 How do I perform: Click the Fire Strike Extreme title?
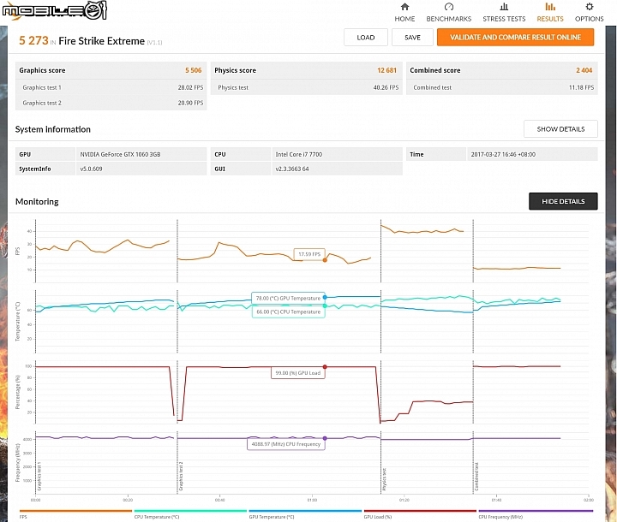click(x=101, y=41)
